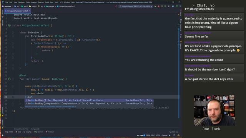
Task: Open the Favorites side panel
Action: [x=3, y=123]
